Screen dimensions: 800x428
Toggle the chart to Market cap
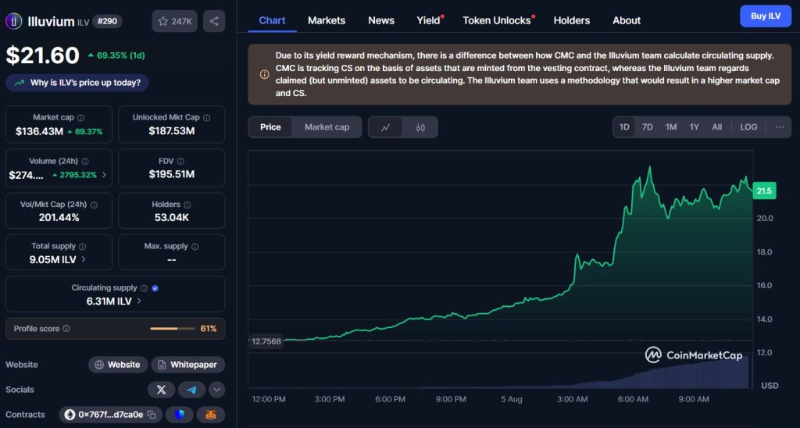point(327,127)
